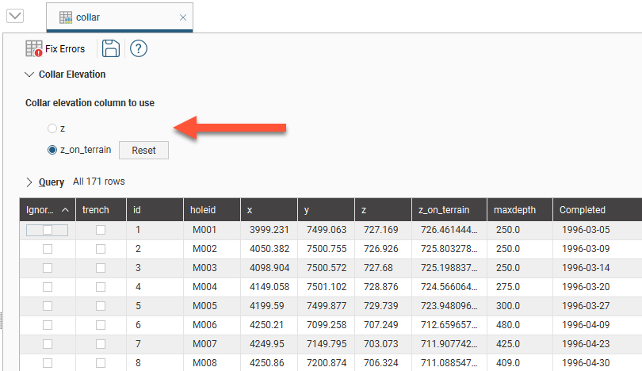
Task: Click the Completed column header
Action: [x=583, y=210]
